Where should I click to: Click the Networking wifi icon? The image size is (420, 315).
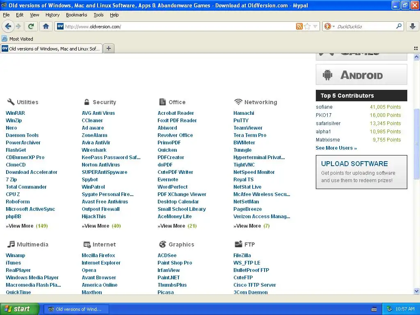tap(238, 102)
